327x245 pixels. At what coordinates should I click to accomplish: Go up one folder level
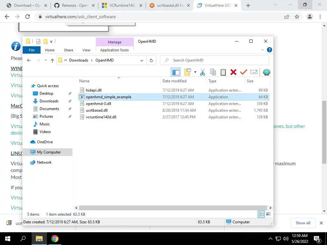(52, 60)
